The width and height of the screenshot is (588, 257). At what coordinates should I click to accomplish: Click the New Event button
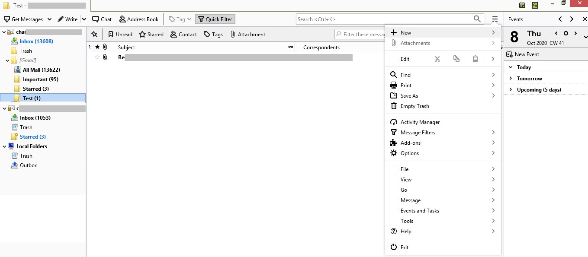523,54
